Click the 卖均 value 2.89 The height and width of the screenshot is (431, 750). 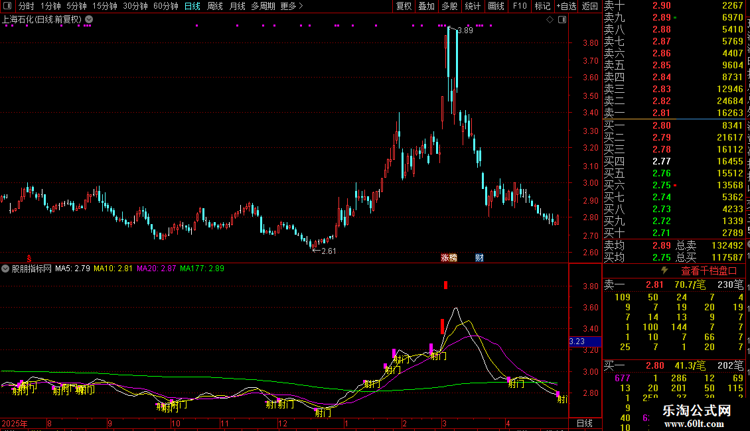(662, 245)
